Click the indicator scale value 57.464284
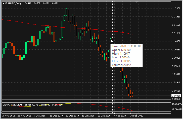Viewport: 183px width, 119px height. (177, 104)
